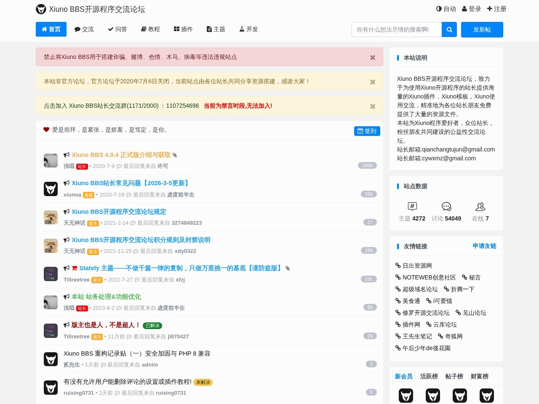539x404 pixels.
Task: Click heart icon beside daily quote
Action: pyautogui.click(x=46, y=130)
